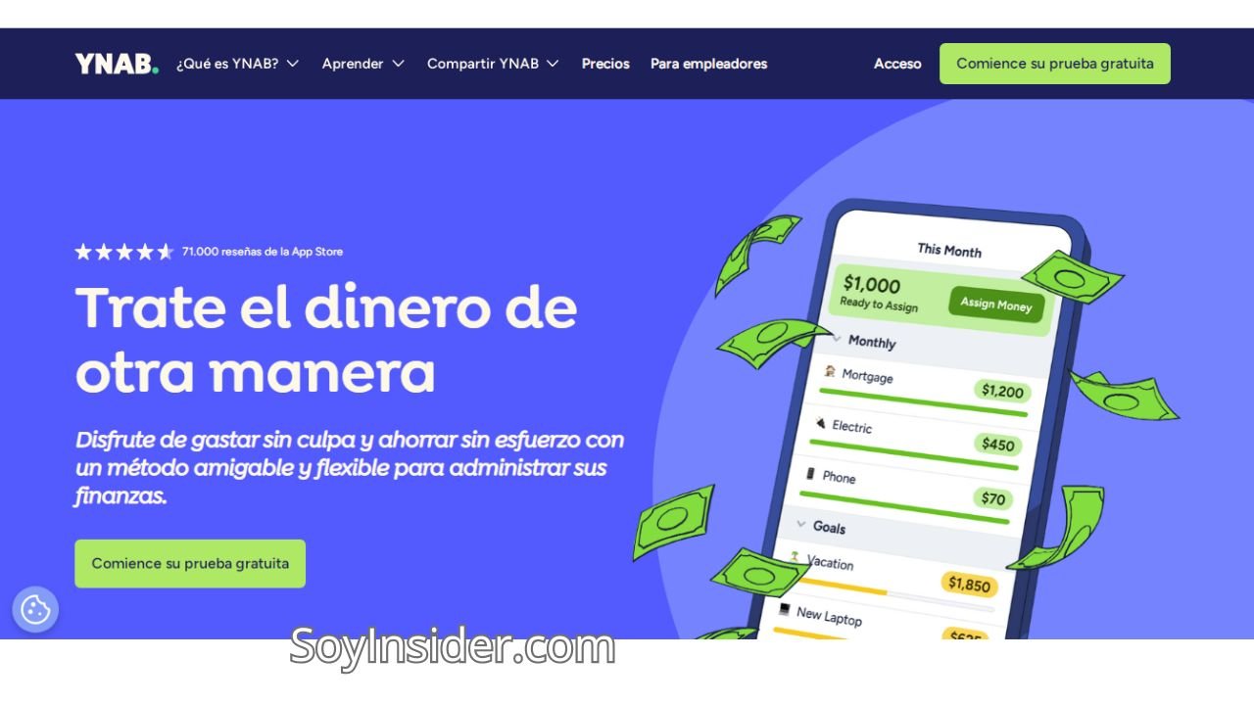Open the cookie preferences icon
Screen dimensions: 1254x705
coord(35,610)
